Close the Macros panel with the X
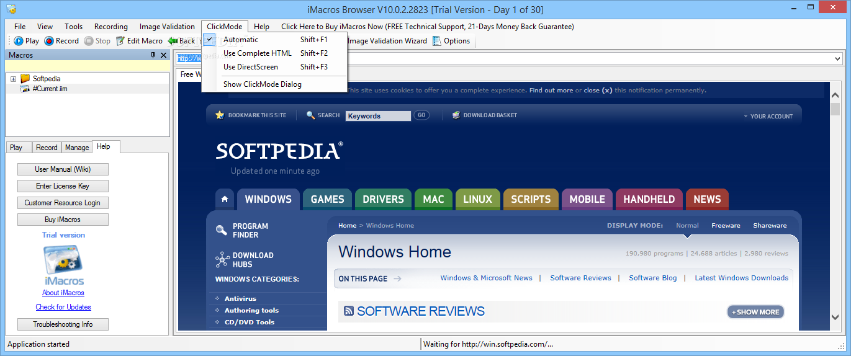The height and width of the screenshot is (356, 851). click(x=164, y=55)
